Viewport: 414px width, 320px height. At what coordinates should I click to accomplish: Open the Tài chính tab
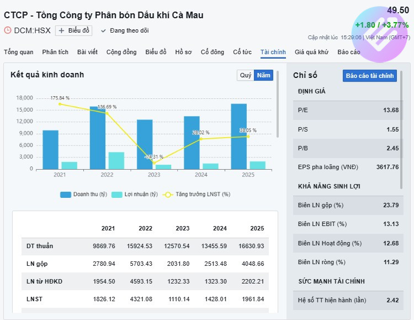coord(273,52)
